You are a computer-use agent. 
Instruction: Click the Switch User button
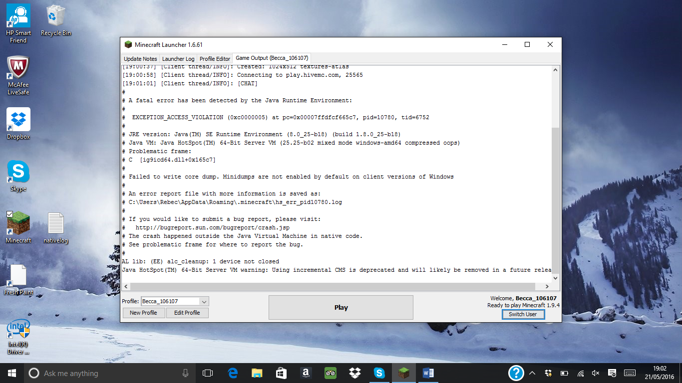pyautogui.click(x=523, y=314)
